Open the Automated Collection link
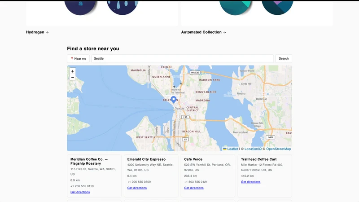 click(x=204, y=32)
